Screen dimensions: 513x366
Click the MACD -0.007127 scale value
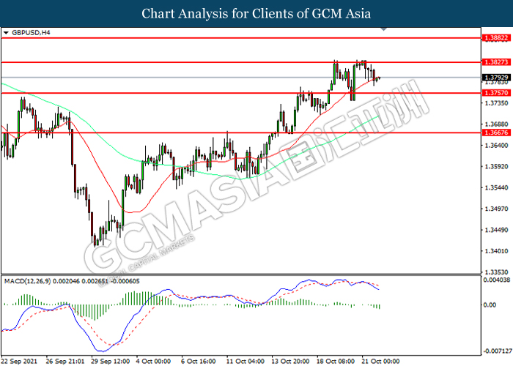coord(498,351)
